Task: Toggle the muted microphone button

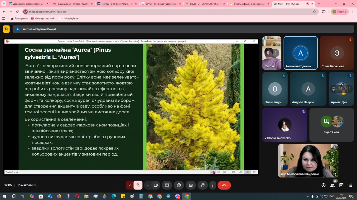Action: (138, 185)
